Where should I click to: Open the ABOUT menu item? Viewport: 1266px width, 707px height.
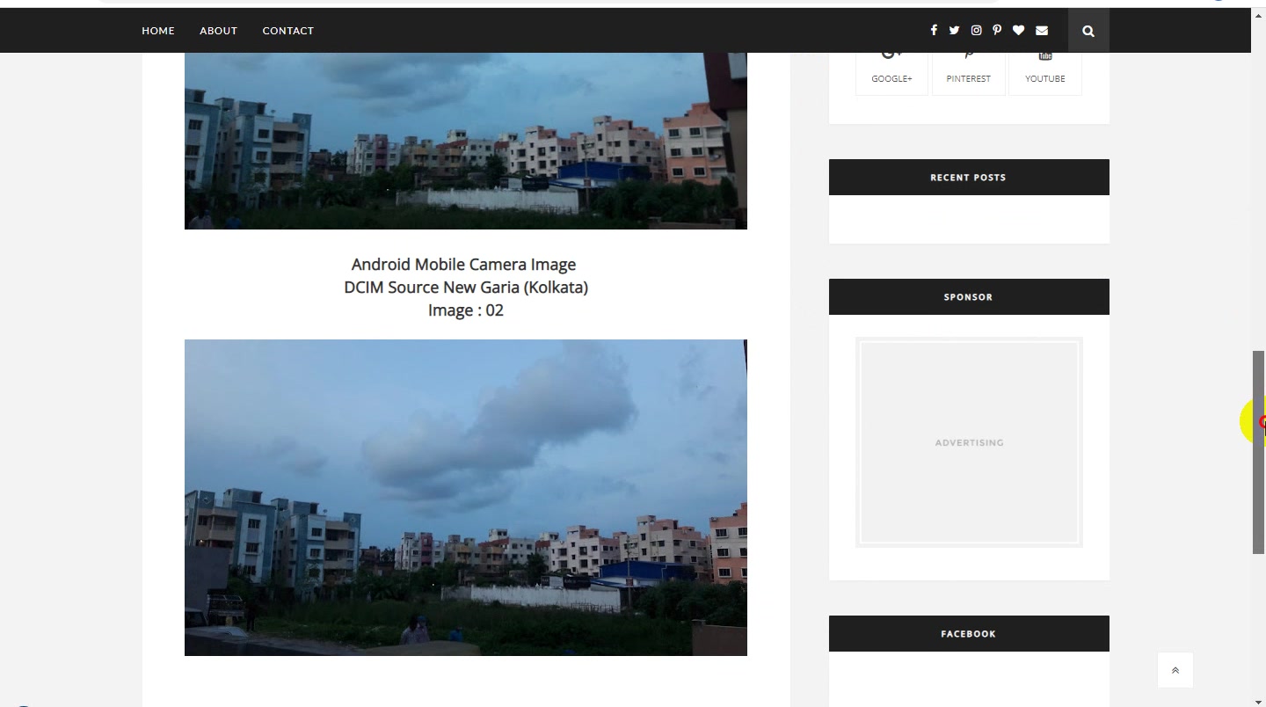click(218, 31)
